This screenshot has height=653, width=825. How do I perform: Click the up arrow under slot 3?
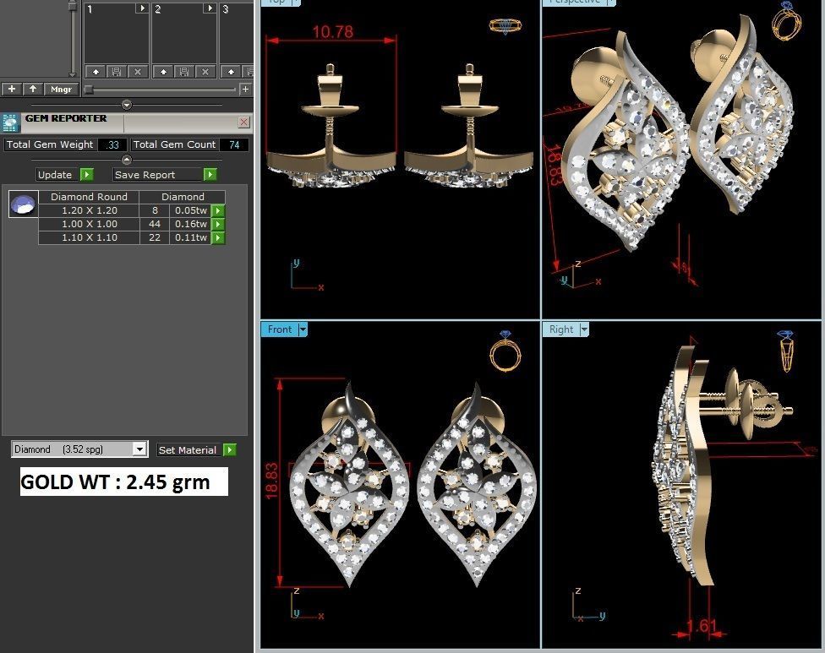click(x=231, y=72)
